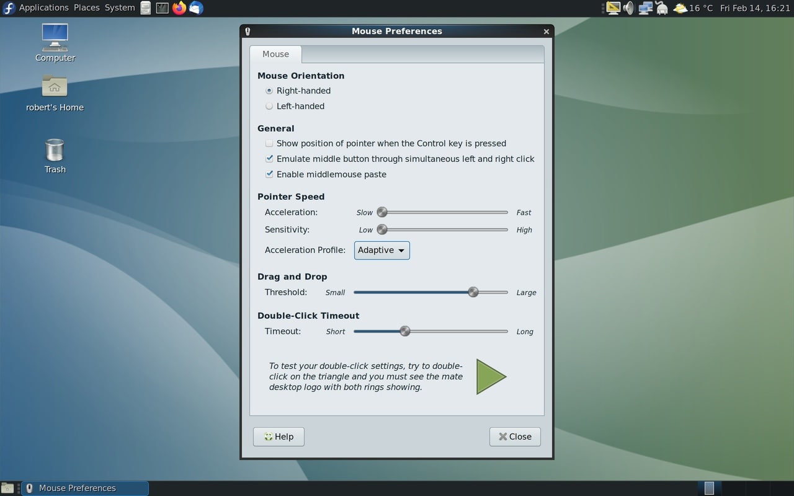Launch the terminal from the top panel
Image resolution: width=794 pixels, height=496 pixels.
coord(162,8)
